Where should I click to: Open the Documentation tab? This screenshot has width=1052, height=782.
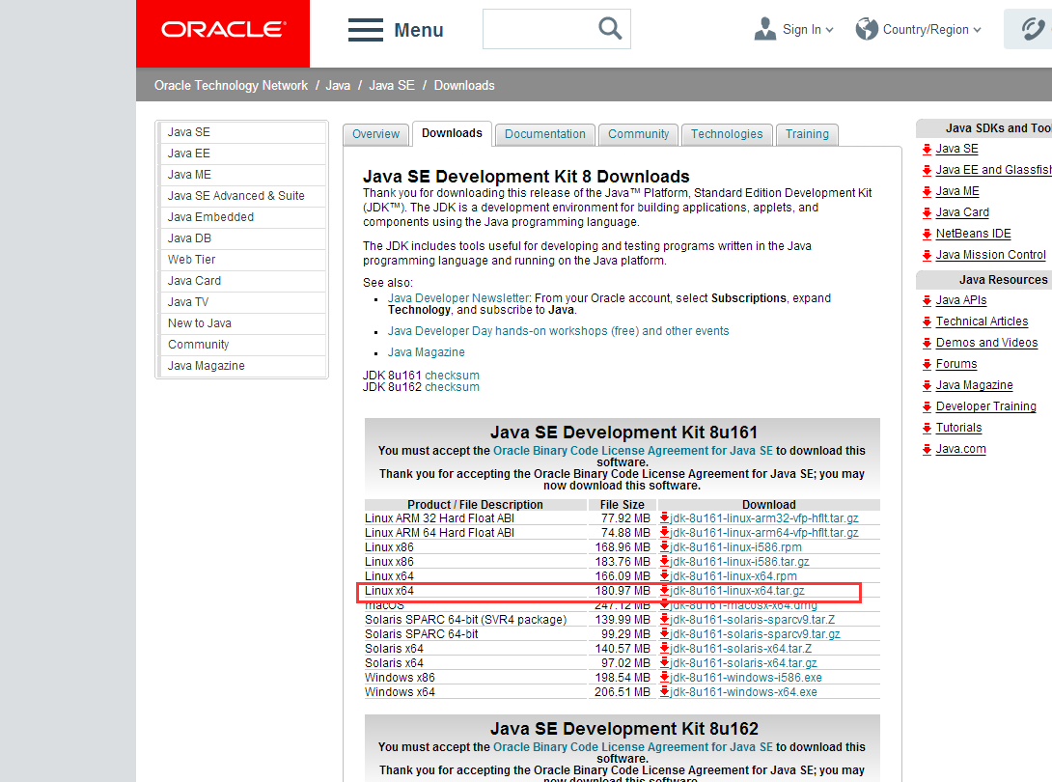(544, 134)
